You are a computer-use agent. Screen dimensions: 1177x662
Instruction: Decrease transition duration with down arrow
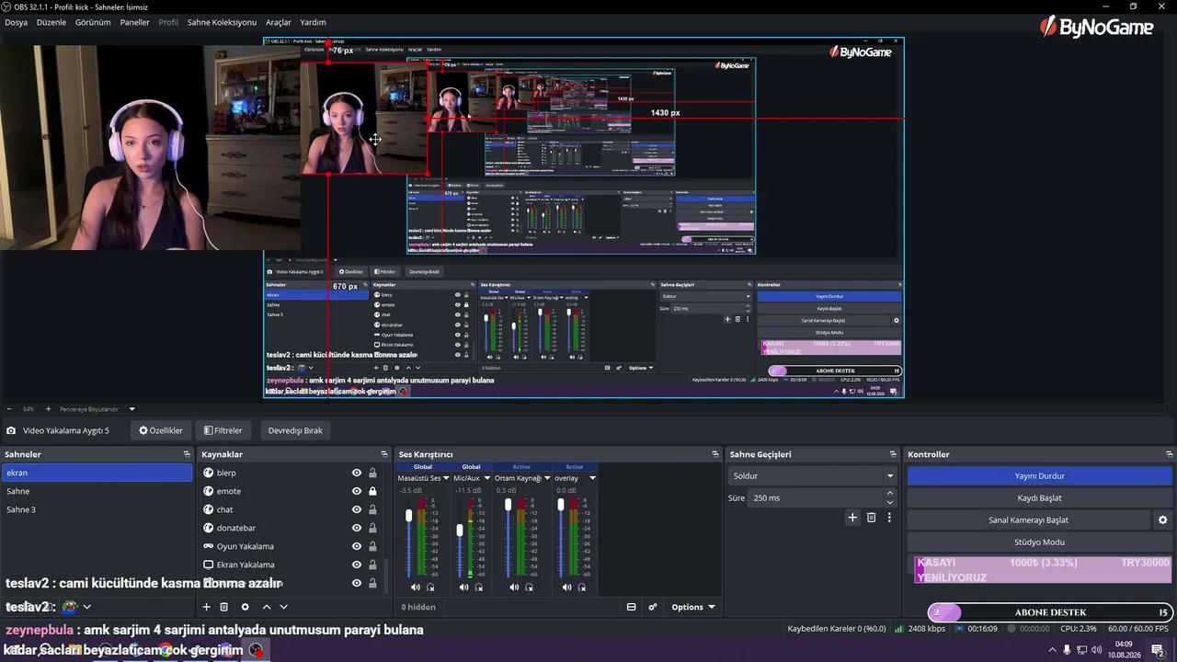889,502
